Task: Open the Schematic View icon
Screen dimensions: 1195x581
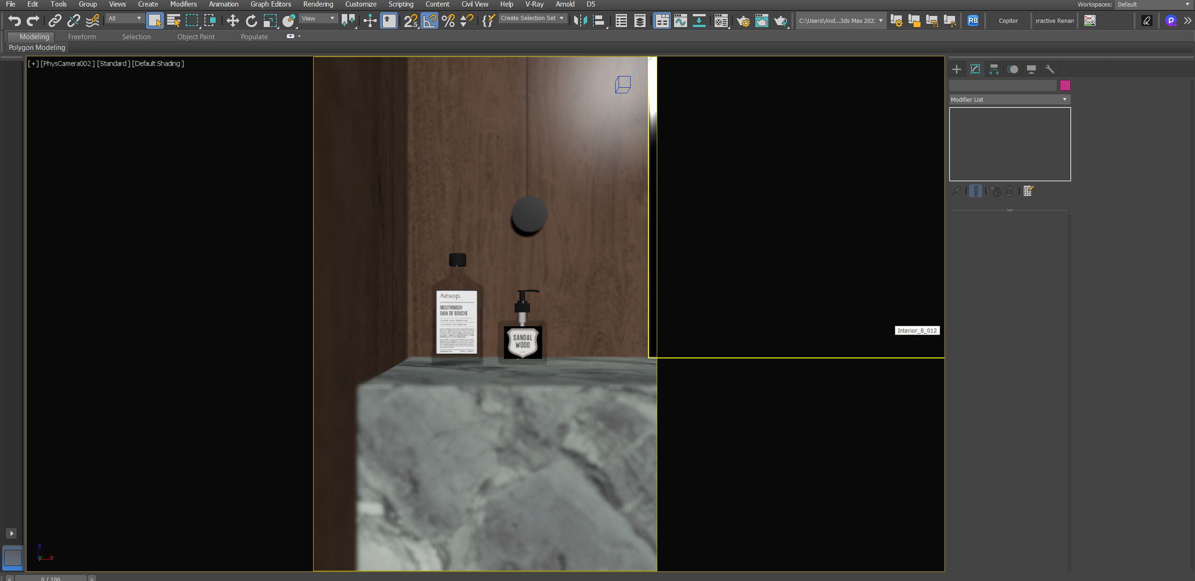Action: coord(699,21)
